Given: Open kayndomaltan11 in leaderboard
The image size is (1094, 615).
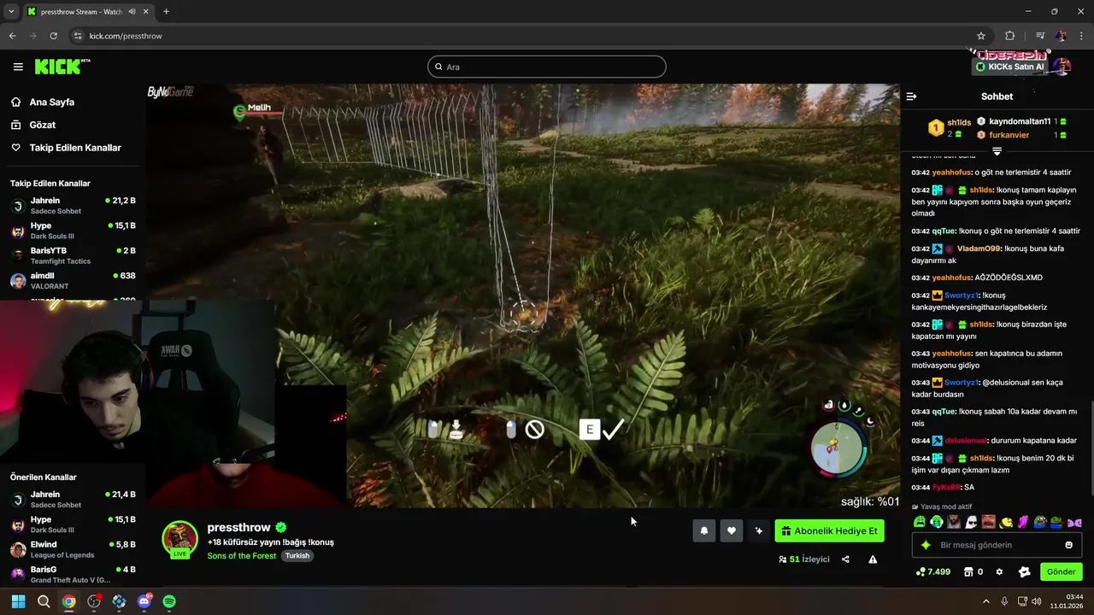Looking at the screenshot, I should coord(1020,121).
